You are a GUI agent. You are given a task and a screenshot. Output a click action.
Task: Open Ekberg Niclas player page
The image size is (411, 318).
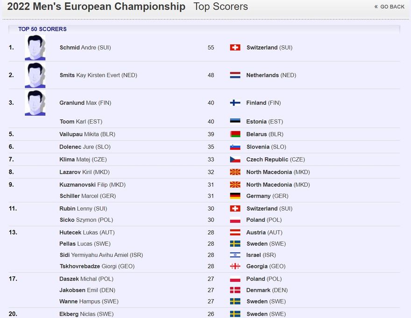[x=86, y=314]
